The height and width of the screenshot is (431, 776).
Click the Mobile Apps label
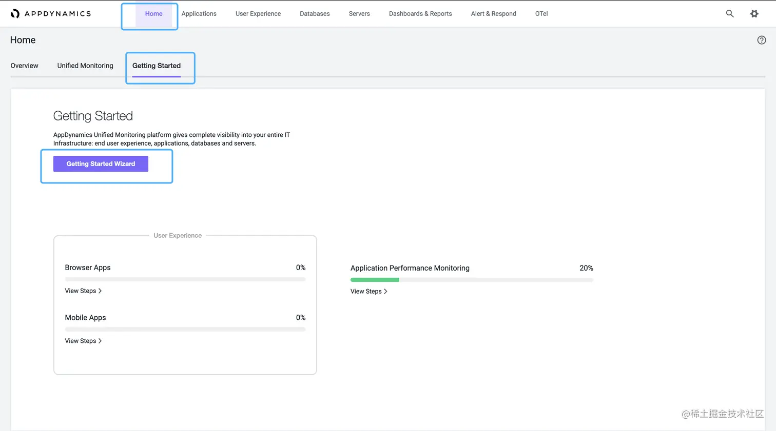coord(85,318)
